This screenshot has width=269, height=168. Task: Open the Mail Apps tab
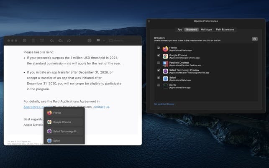coord(206,30)
